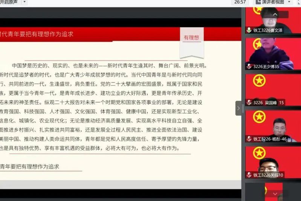Image resolution: width=301 pixels, height=201 pixels.
Task: Click muted mic icon of 铁工3226关旺10
Action: [x=249, y=175]
